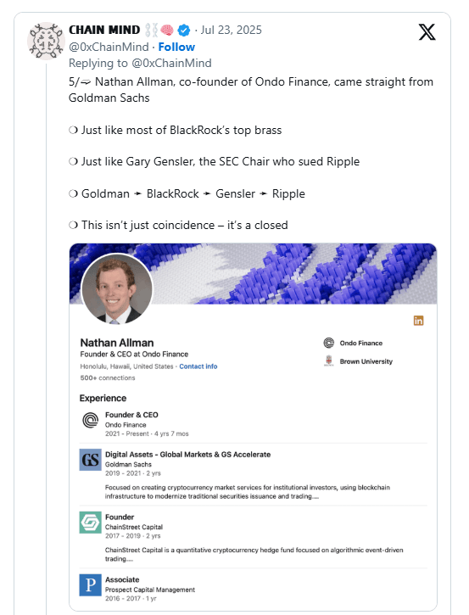Open the Jul 23, 2025 timestamp

click(231, 31)
